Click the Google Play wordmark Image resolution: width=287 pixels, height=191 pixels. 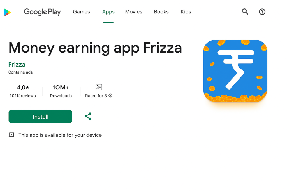(42, 12)
